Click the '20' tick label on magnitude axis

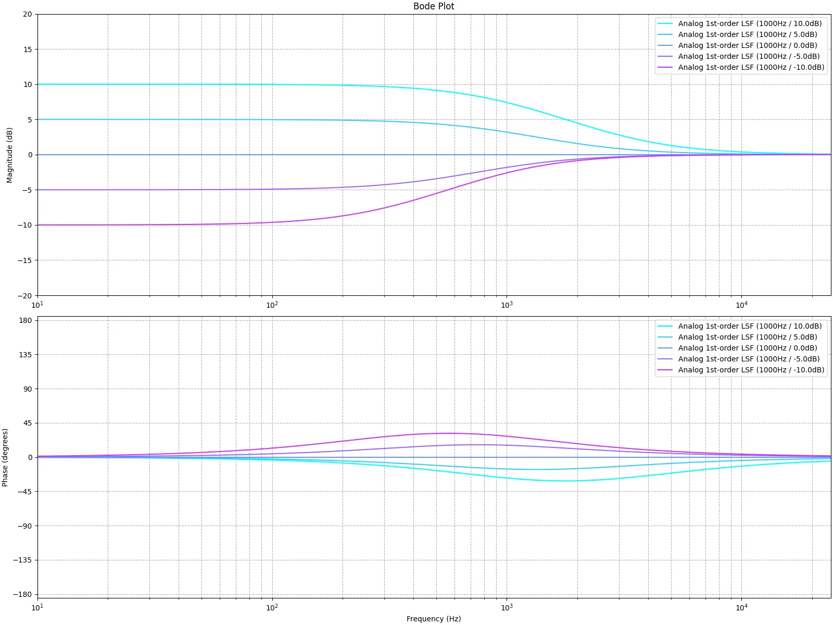click(x=27, y=14)
